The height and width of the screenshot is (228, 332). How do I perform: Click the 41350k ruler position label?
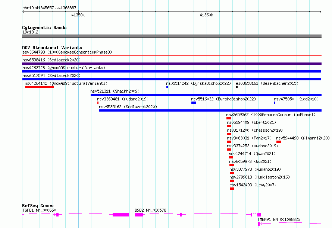point(78,15)
